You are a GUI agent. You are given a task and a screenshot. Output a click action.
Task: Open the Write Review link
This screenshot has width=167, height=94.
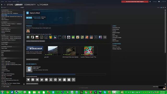115,41
